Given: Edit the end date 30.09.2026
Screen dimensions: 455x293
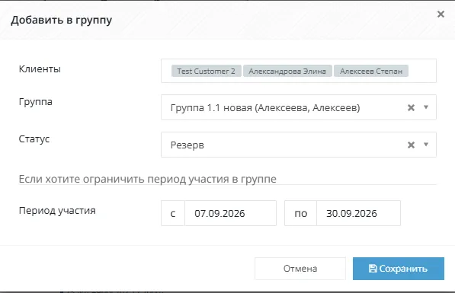Looking at the screenshot, I should (x=358, y=213).
